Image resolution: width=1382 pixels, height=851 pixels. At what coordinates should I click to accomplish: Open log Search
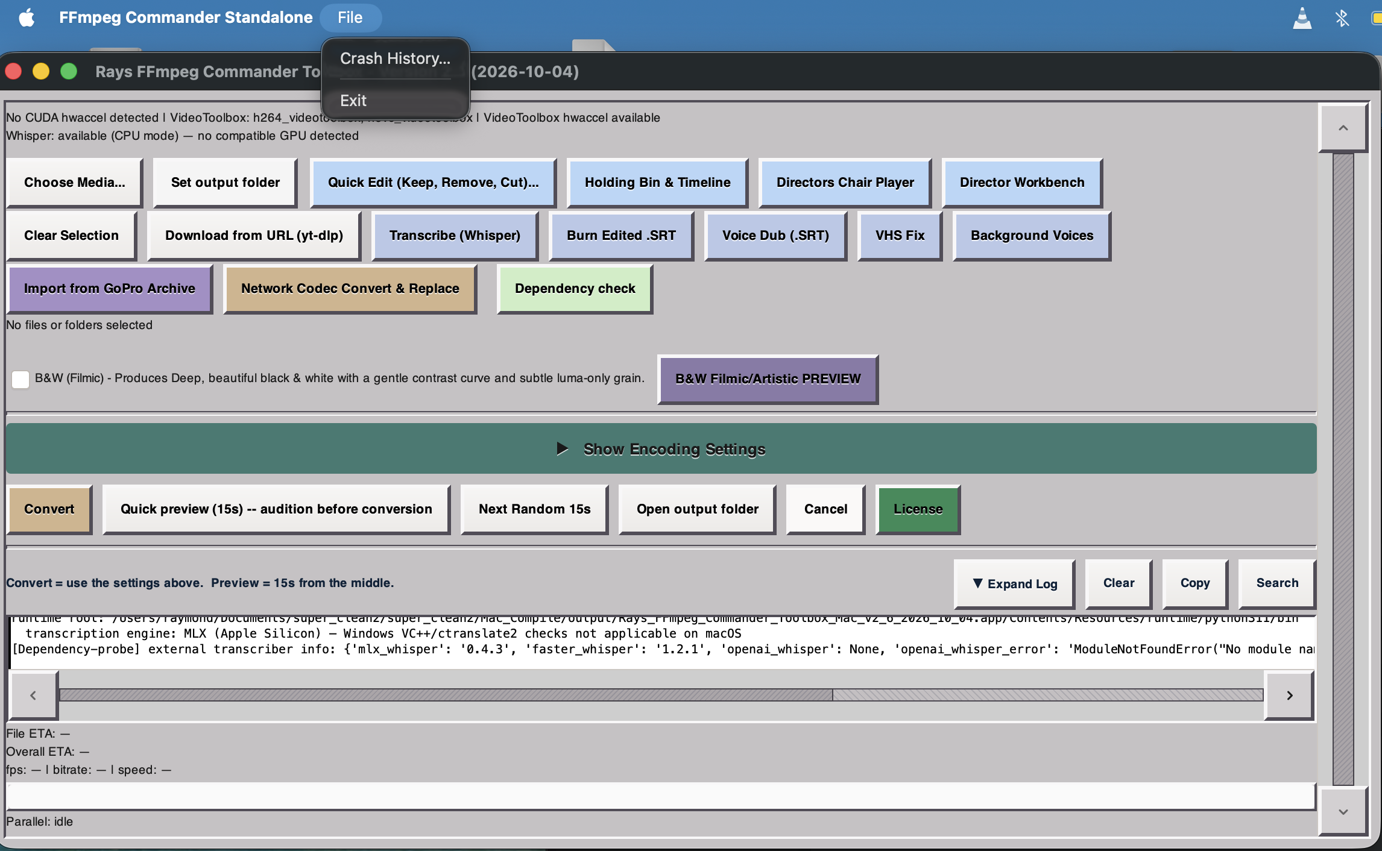click(1277, 583)
